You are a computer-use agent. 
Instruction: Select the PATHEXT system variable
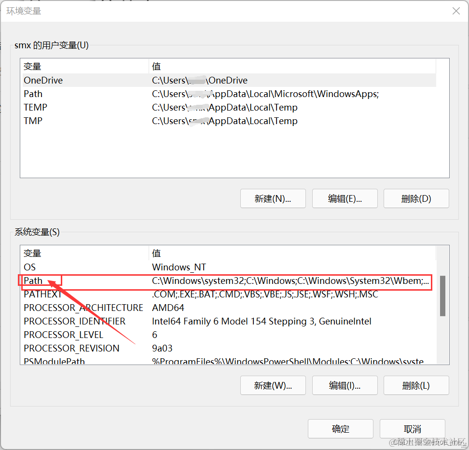[x=229, y=295]
